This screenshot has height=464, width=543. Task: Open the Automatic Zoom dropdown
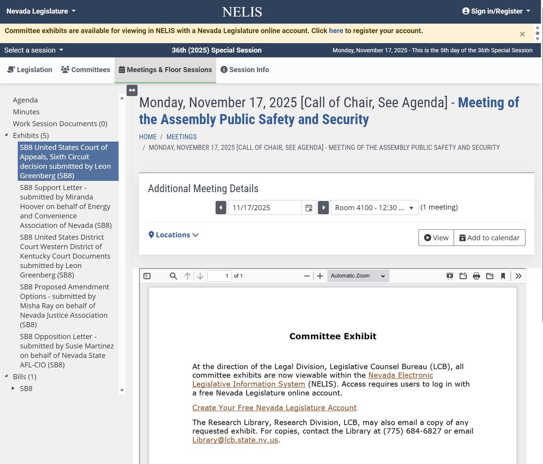point(358,276)
